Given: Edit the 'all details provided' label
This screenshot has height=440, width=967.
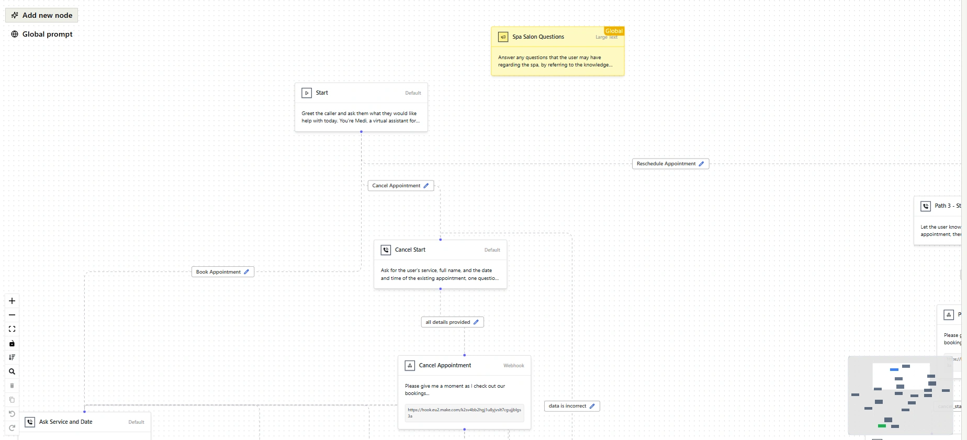Looking at the screenshot, I should click(476, 322).
